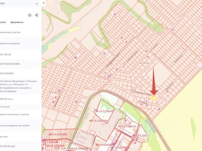
Task: Click map label 48:13:1150244
Action: click(x=98, y=121)
